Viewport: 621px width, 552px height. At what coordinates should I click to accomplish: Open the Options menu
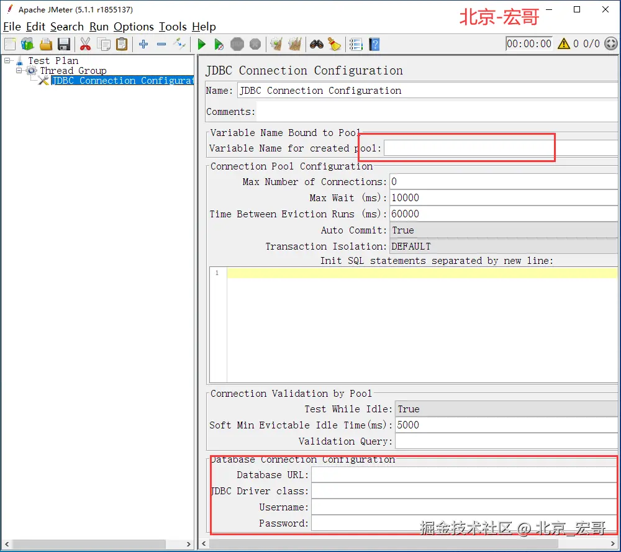click(x=134, y=27)
